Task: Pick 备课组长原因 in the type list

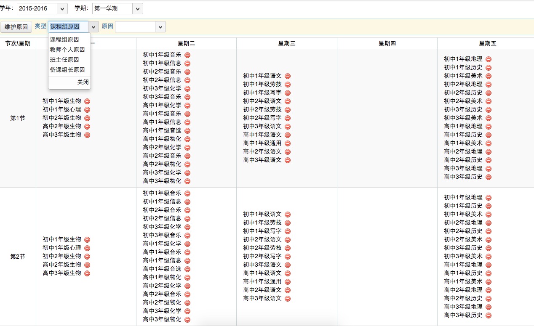Action: [67, 70]
